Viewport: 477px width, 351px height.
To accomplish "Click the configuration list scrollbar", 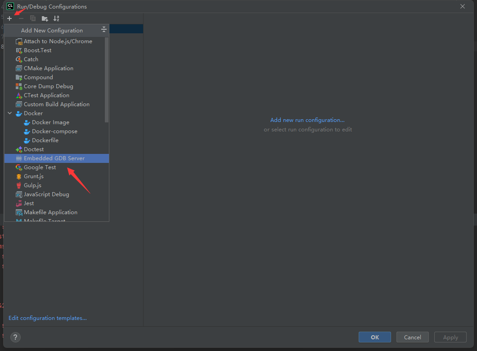I will pos(107,80).
